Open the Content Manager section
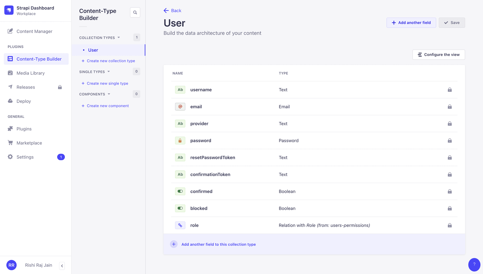Viewport: 483px width, 274px height. [34, 31]
